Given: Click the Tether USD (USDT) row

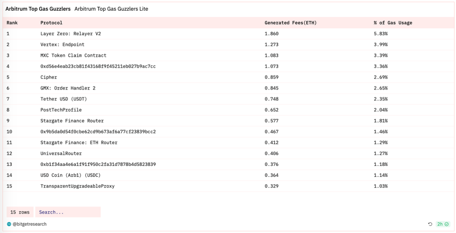Looking at the screenshot, I should click(x=63, y=99).
